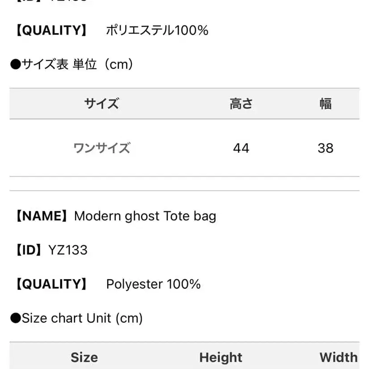Click the QUALITY label beside ポリエステル100%
The height and width of the screenshot is (369, 369).
coord(52,30)
